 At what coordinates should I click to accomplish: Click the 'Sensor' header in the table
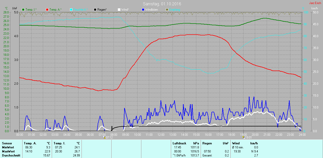(7, 143)
